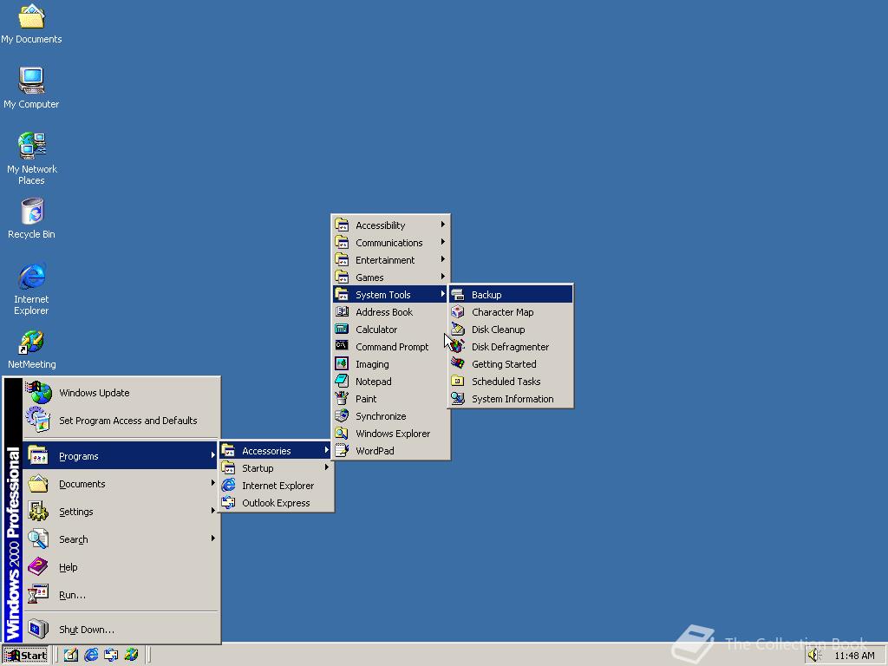Click the Show Desktop quick launch icon
Screen dimensions: 888x666
[x=71, y=655]
